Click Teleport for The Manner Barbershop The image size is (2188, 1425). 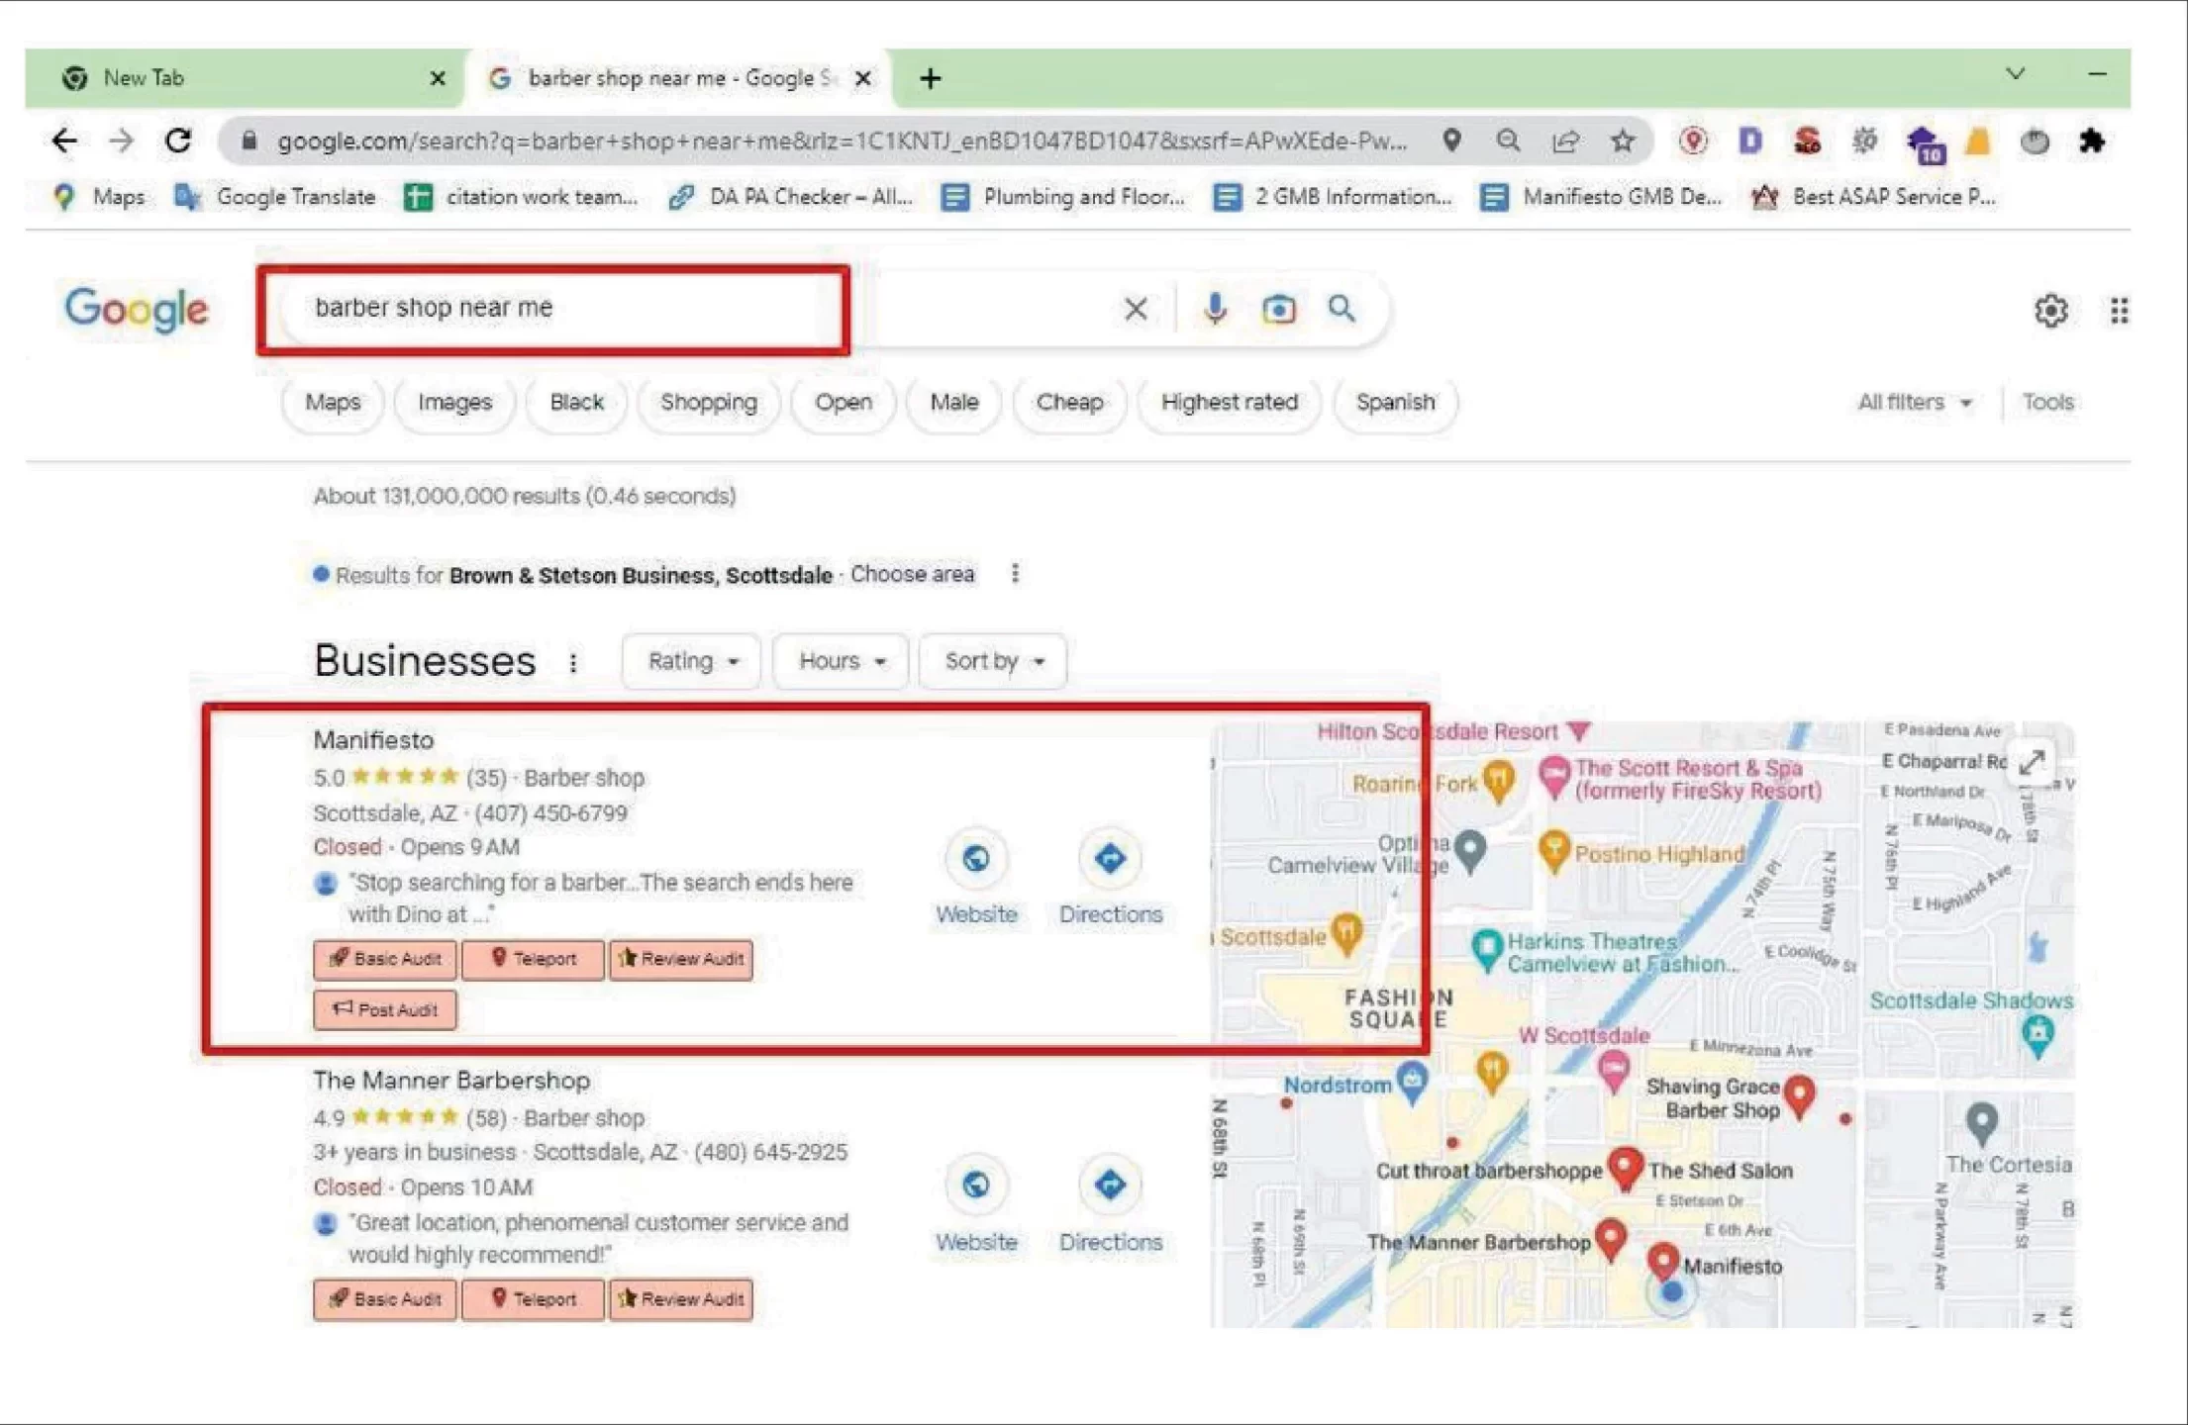tap(533, 1299)
